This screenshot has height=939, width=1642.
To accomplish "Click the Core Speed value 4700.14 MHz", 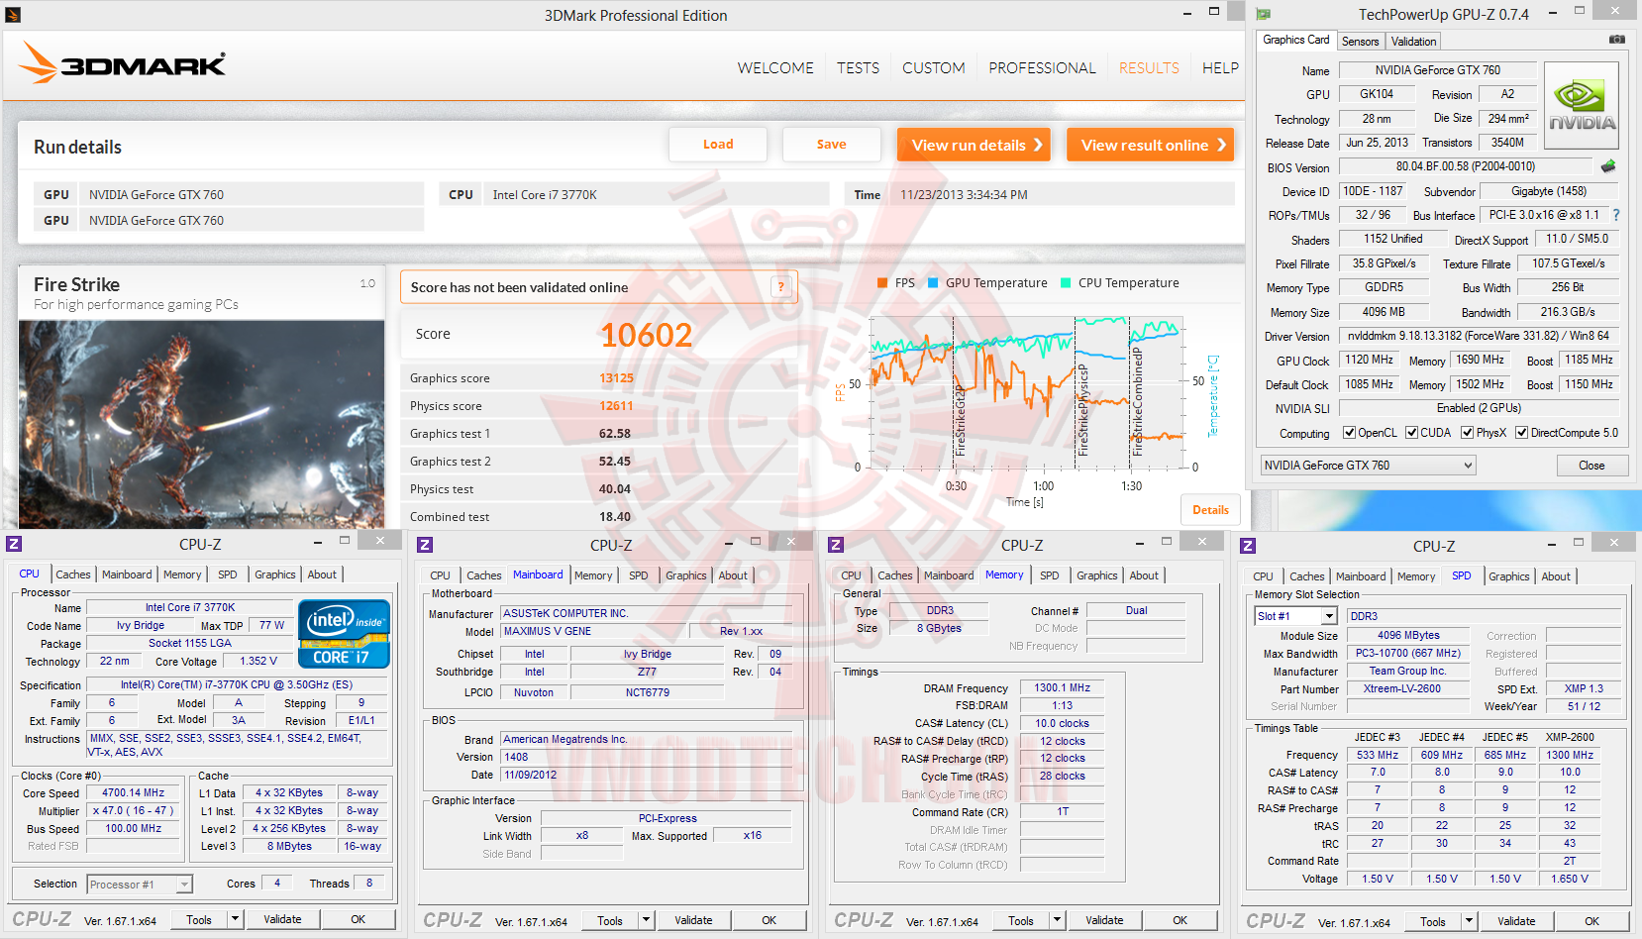I will pyautogui.click(x=134, y=793).
